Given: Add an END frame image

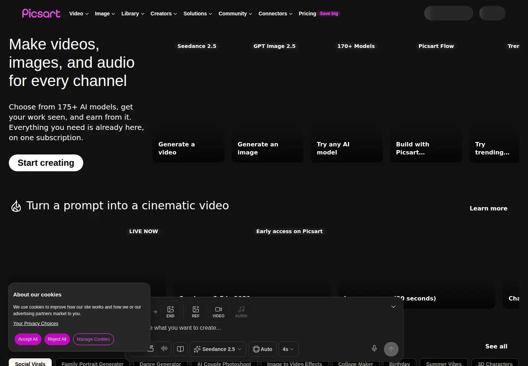Looking at the screenshot, I should click(170, 312).
